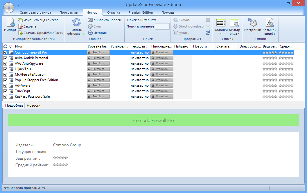Open the 'Помощь' tab
This screenshot has height=193, width=307.
(x=168, y=12)
